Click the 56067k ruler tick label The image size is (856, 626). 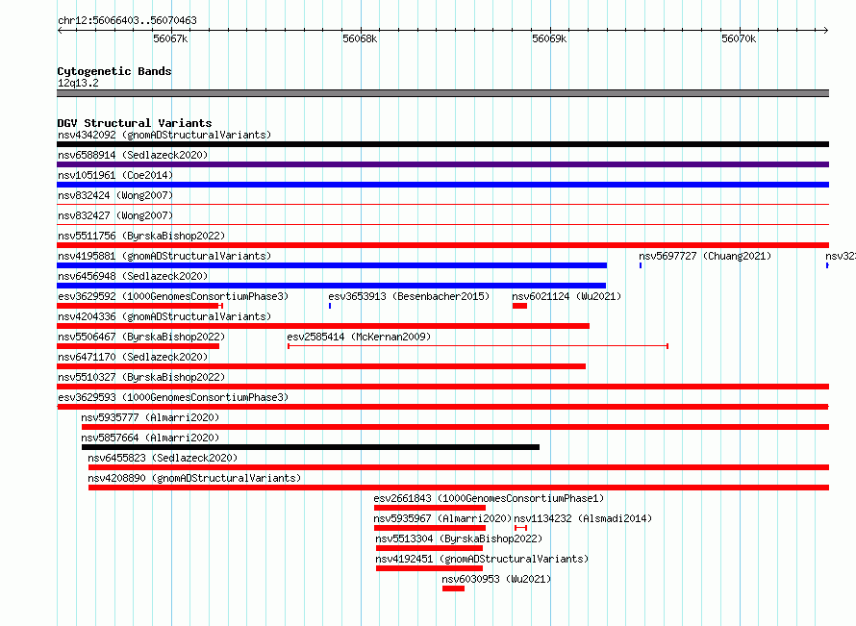pyautogui.click(x=170, y=38)
